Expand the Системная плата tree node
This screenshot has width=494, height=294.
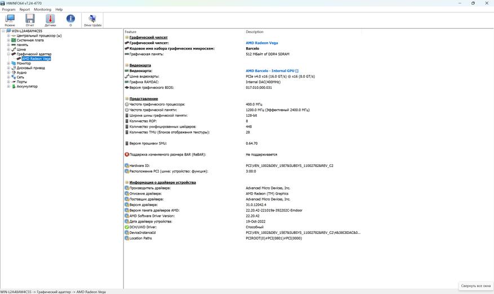(x=8, y=40)
